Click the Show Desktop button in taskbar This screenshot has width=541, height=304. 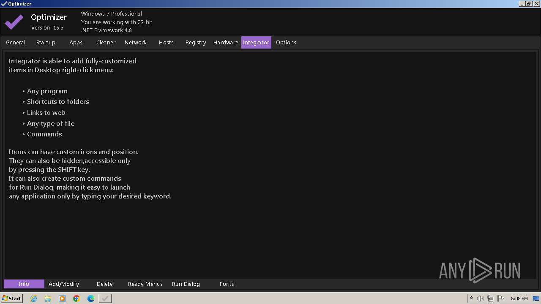(x=536, y=299)
